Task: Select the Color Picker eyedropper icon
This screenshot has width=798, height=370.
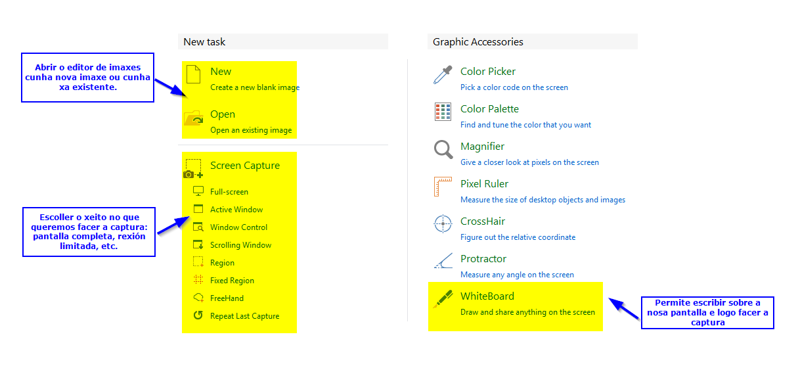Action: click(x=443, y=75)
